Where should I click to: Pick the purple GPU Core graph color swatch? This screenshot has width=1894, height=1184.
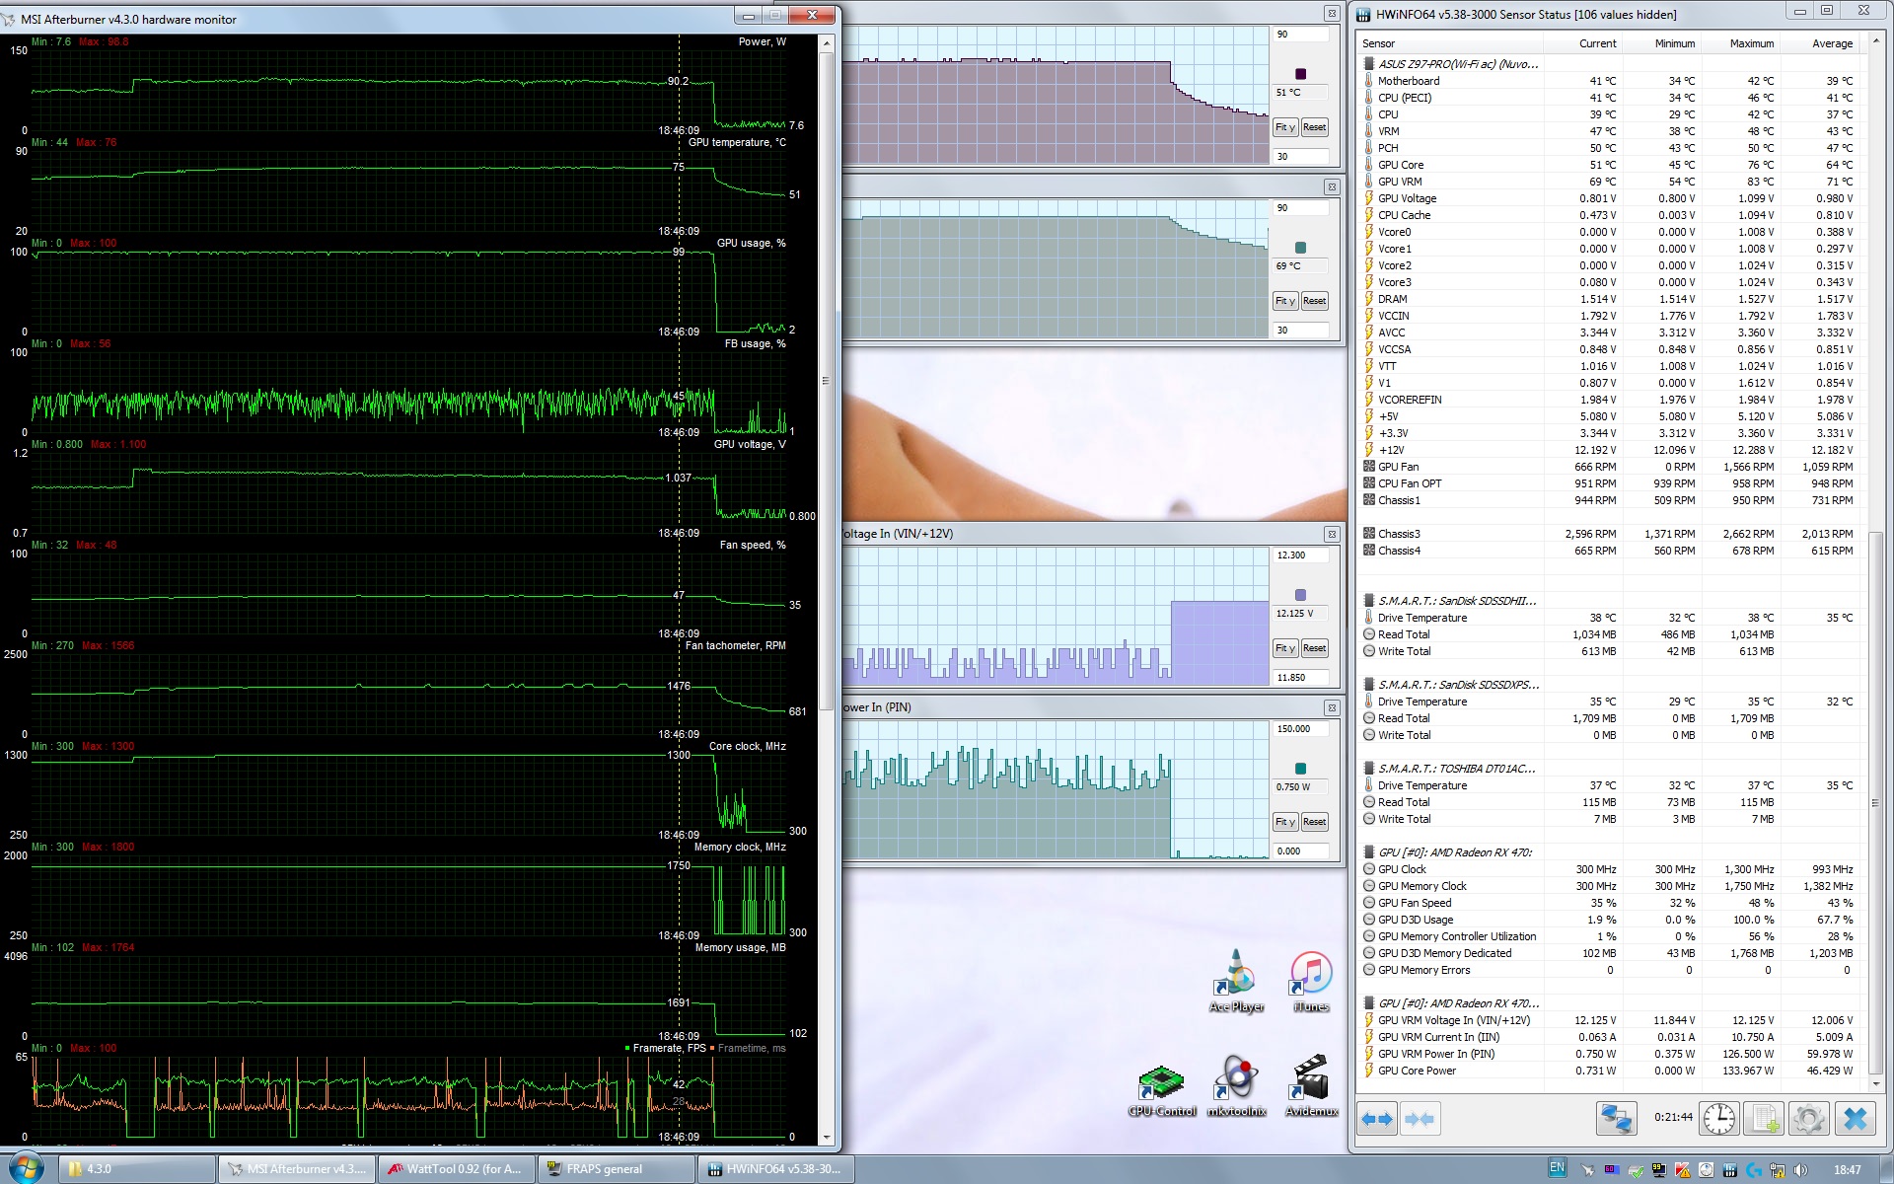pyautogui.click(x=1300, y=74)
